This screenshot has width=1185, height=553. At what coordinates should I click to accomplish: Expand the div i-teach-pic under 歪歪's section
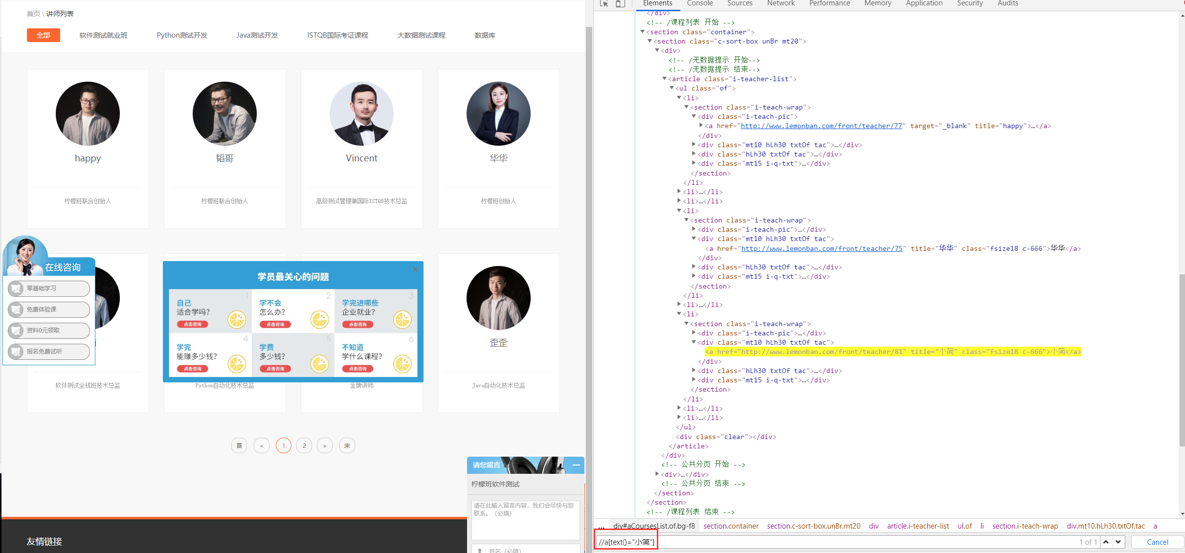pos(694,333)
